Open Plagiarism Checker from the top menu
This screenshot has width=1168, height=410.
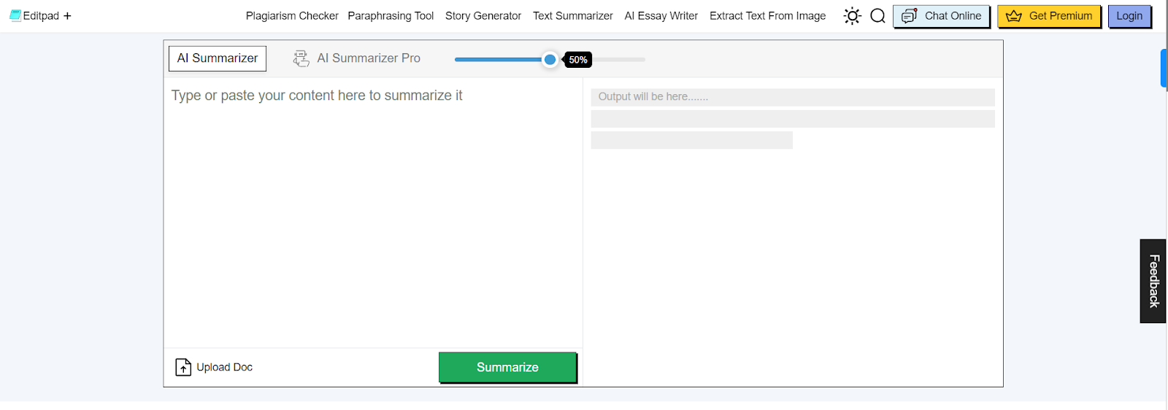[x=292, y=16]
